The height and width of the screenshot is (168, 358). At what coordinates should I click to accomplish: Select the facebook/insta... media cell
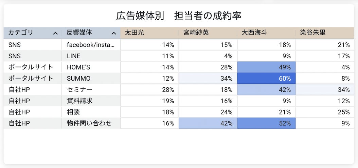[91, 45]
